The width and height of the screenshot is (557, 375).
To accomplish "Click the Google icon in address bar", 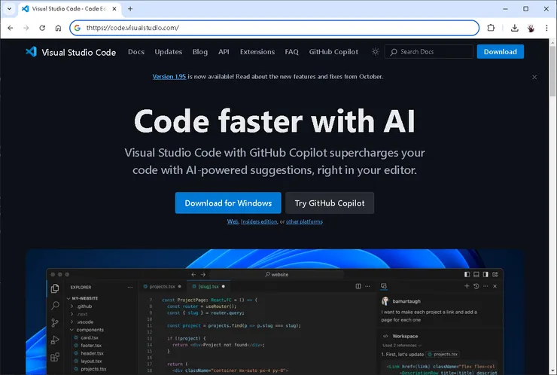I will pyautogui.click(x=78, y=28).
